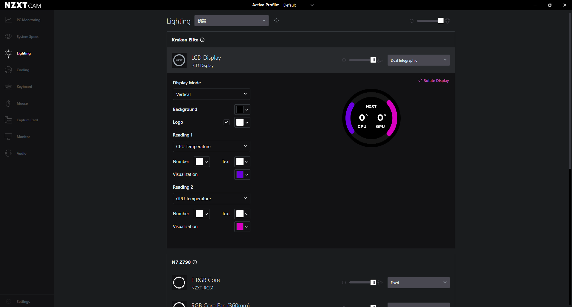Open Active Profile Default dropdown
The image size is (572, 307).
(298, 5)
